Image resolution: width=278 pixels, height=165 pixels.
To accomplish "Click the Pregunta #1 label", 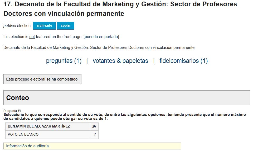I will [x=12, y=111].
